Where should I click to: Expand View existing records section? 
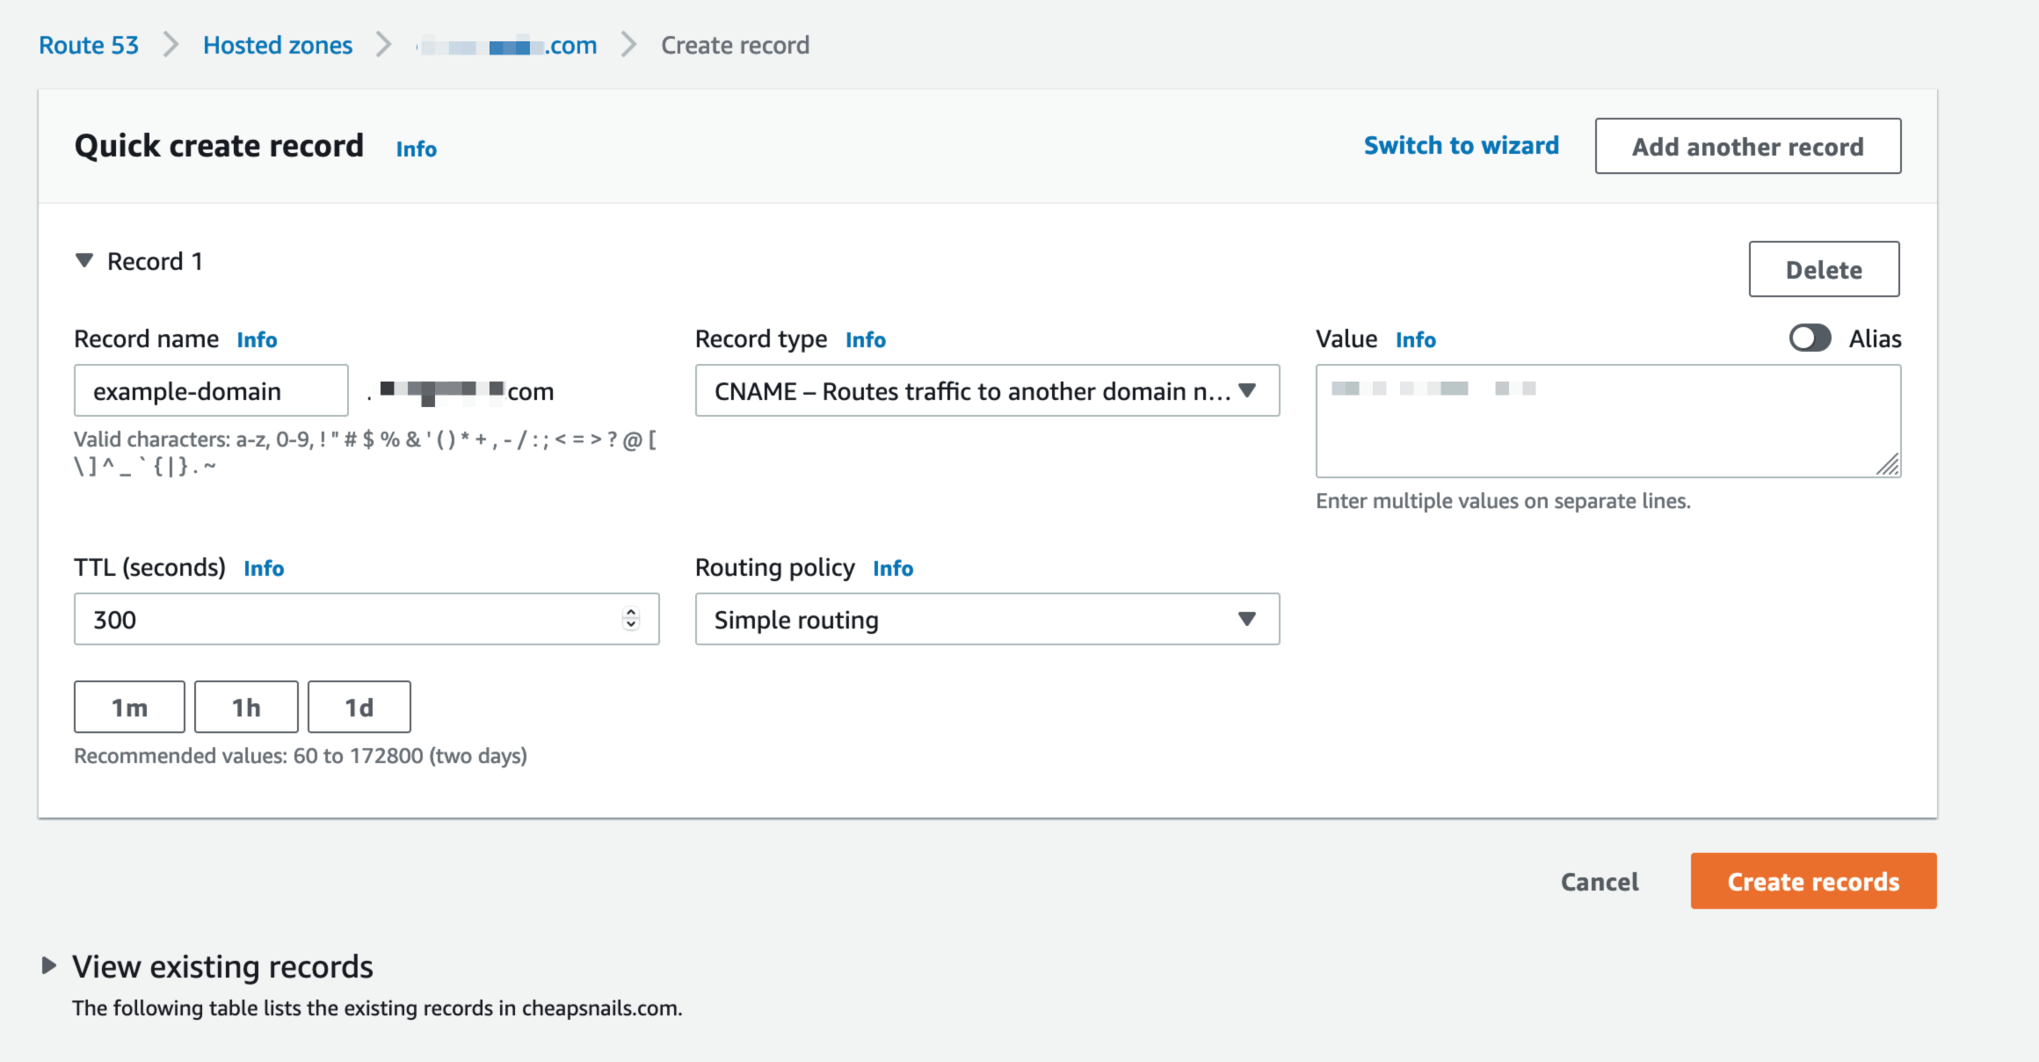click(49, 966)
